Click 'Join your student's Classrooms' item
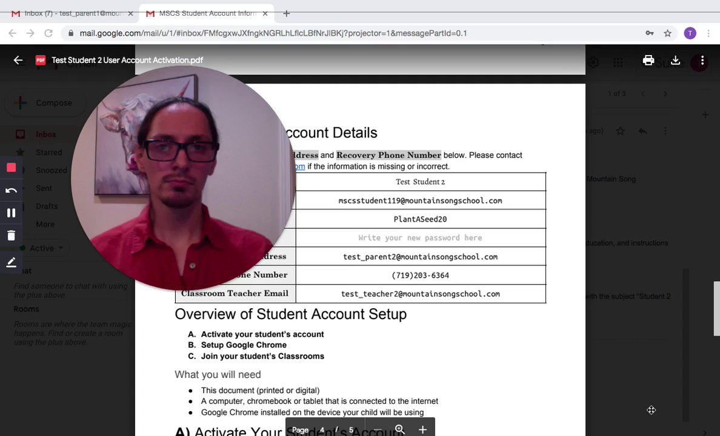Viewport: 720px width, 436px height. (262, 356)
